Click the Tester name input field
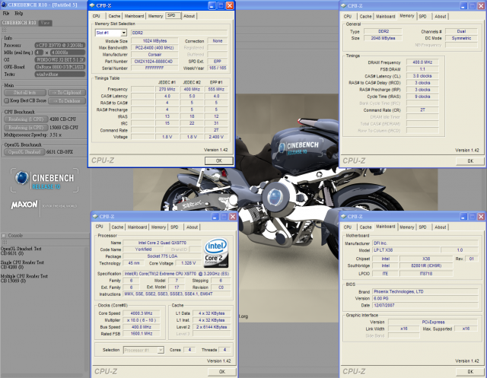Viewport: 487px width, 378px height. 59,75
